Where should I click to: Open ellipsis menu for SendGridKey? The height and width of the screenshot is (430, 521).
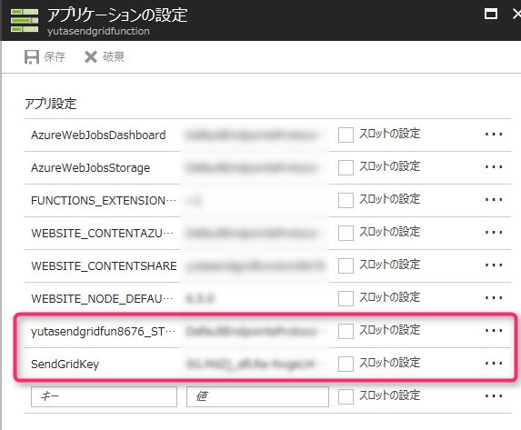pyautogui.click(x=494, y=364)
